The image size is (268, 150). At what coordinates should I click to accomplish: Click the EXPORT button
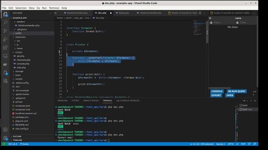[x=216, y=95]
